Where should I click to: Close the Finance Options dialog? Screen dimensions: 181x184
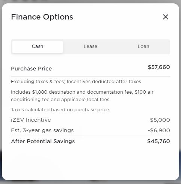[166, 17]
